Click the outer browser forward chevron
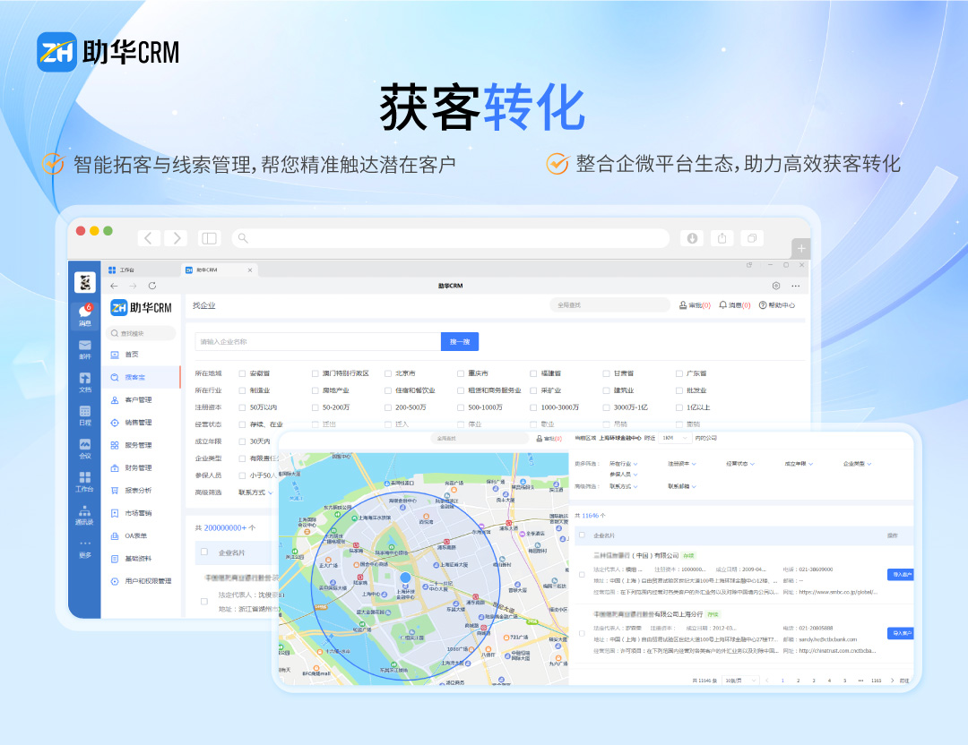Screen dimensions: 968x745 [177, 238]
